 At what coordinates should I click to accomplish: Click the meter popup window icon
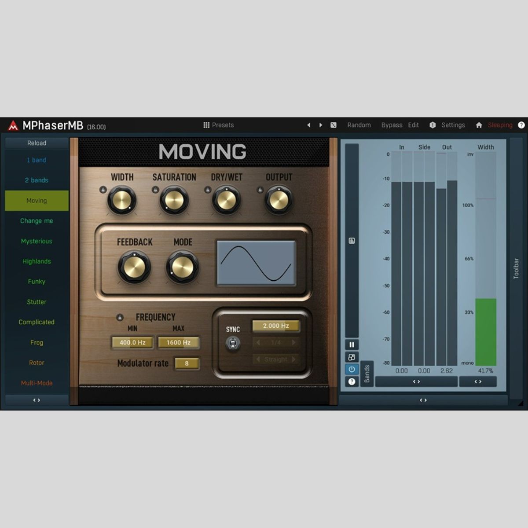click(352, 357)
